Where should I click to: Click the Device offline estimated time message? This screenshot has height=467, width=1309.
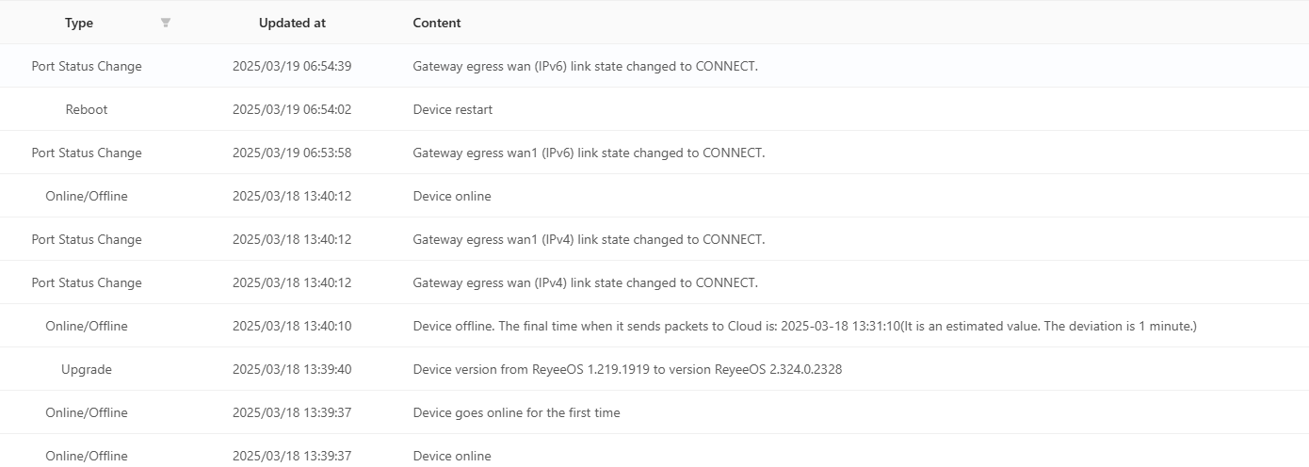pos(804,326)
